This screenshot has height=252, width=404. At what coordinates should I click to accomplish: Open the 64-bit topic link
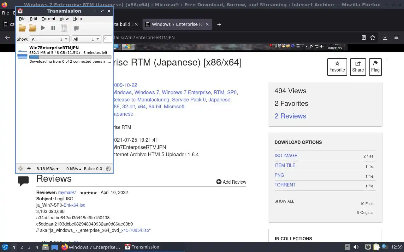click(x=155, y=106)
